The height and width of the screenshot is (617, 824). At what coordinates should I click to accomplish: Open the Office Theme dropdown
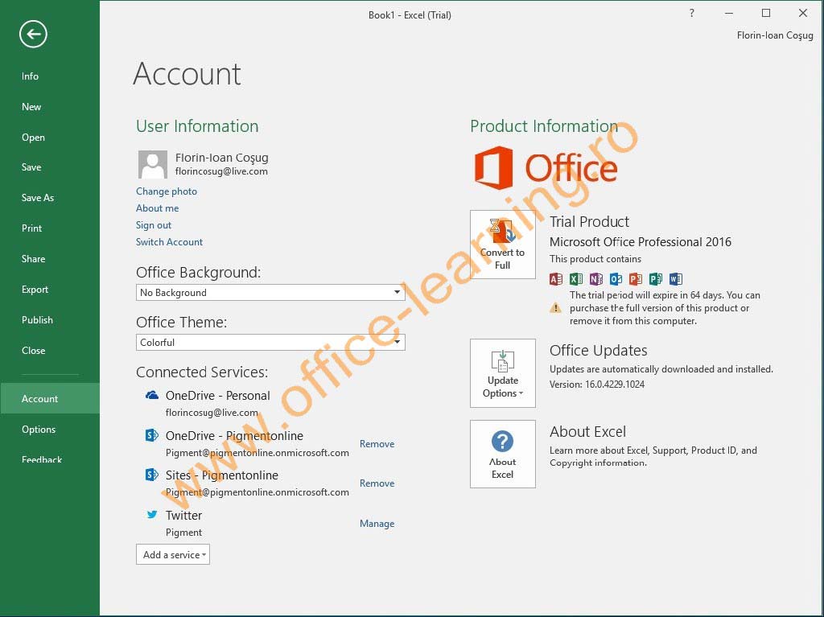pos(270,343)
